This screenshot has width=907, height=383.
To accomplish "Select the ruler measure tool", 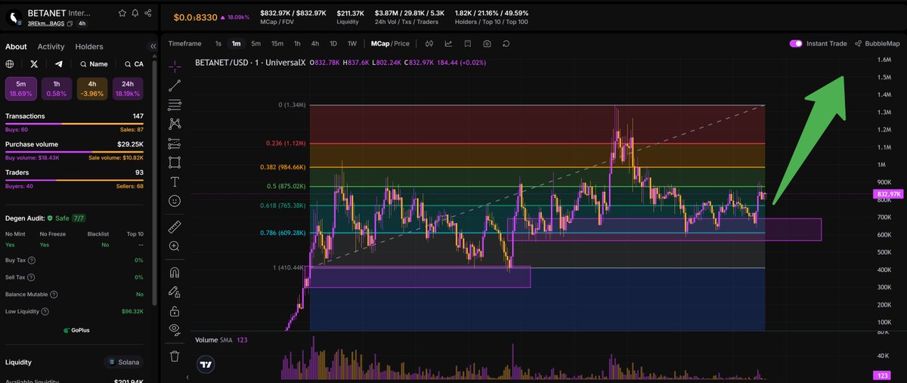I will pos(175,226).
